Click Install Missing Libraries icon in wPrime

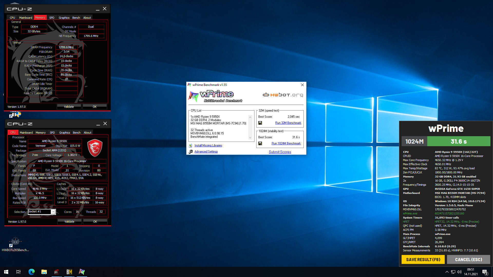tap(191, 146)
